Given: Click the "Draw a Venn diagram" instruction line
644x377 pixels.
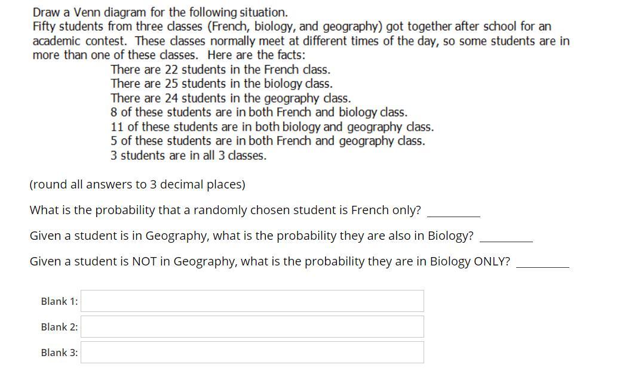Looking at the screenshot, I should point(160,12).
